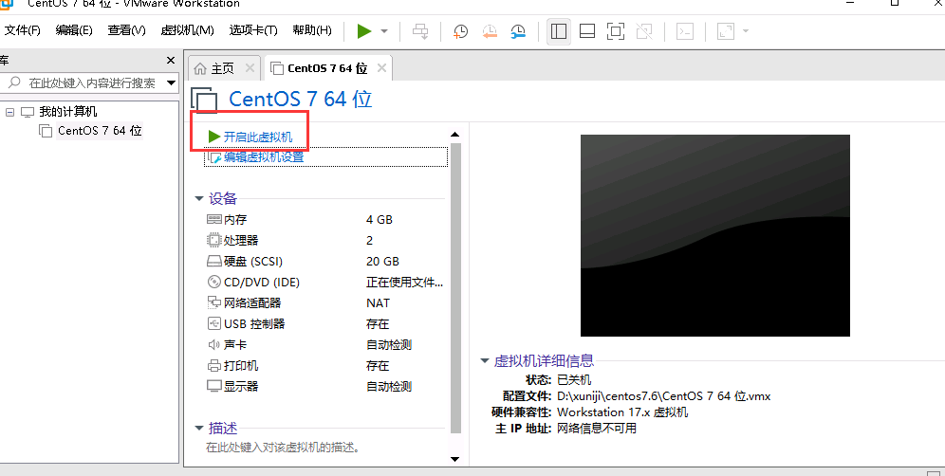
Task: Open the snapshot manager toolbar icon
Action: [518, 31]
